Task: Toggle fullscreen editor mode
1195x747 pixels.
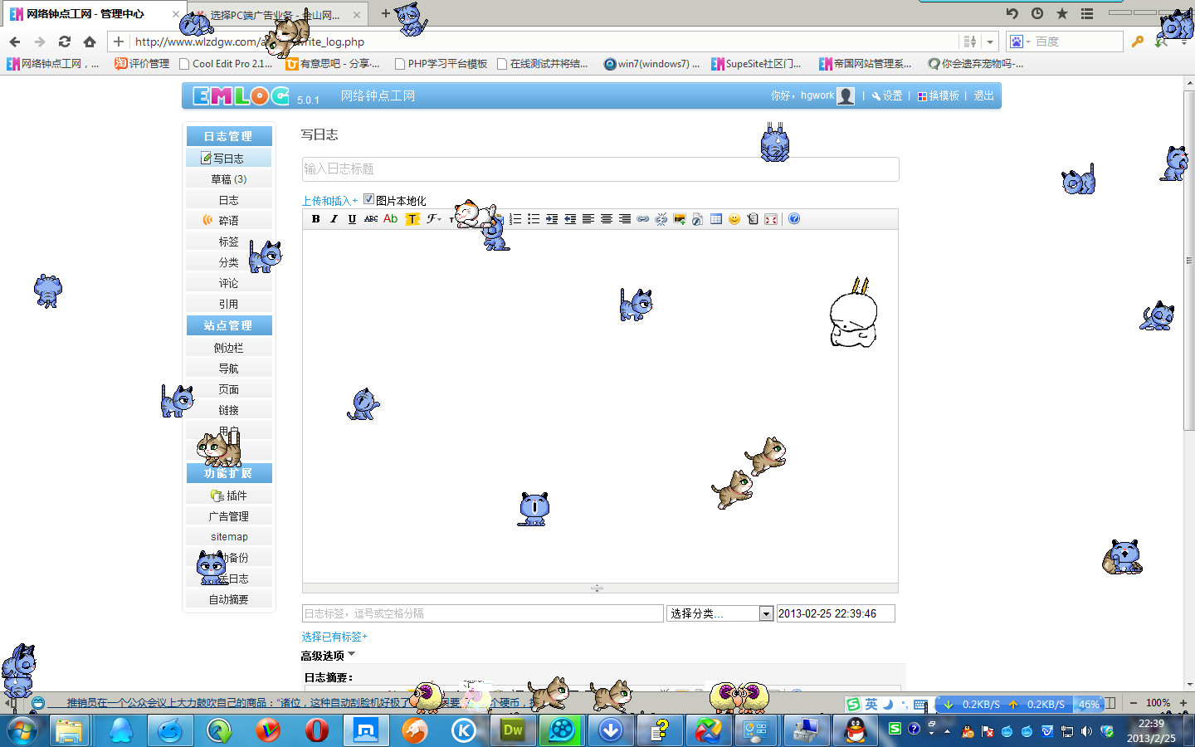Action: point(771,219)
